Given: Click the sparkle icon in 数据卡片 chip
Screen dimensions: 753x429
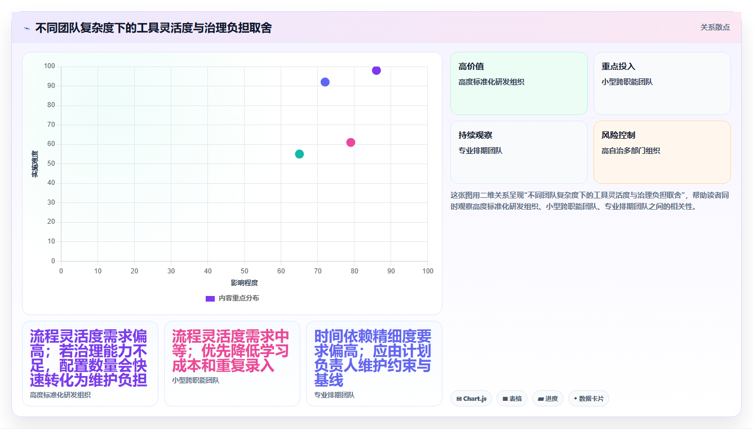Looking at the screenshot, I should (575, 399).
